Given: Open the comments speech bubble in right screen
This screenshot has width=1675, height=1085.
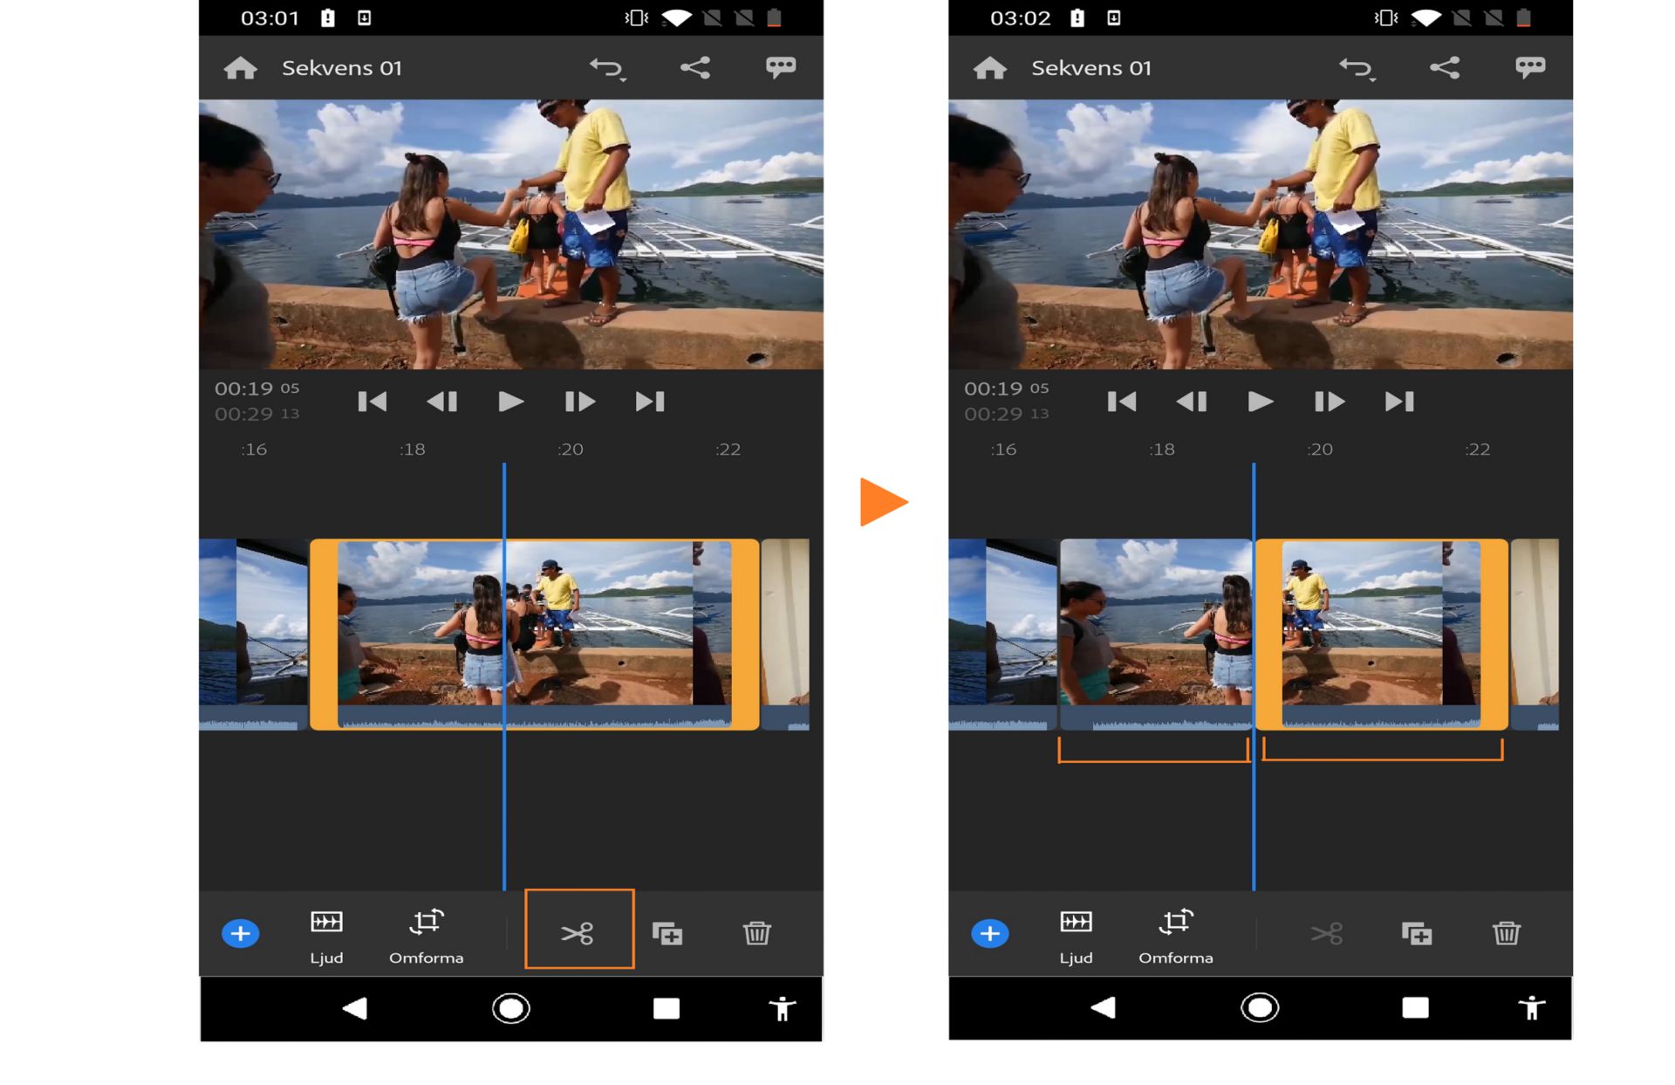Looking at the screenshot, I should pos(1530,67).
